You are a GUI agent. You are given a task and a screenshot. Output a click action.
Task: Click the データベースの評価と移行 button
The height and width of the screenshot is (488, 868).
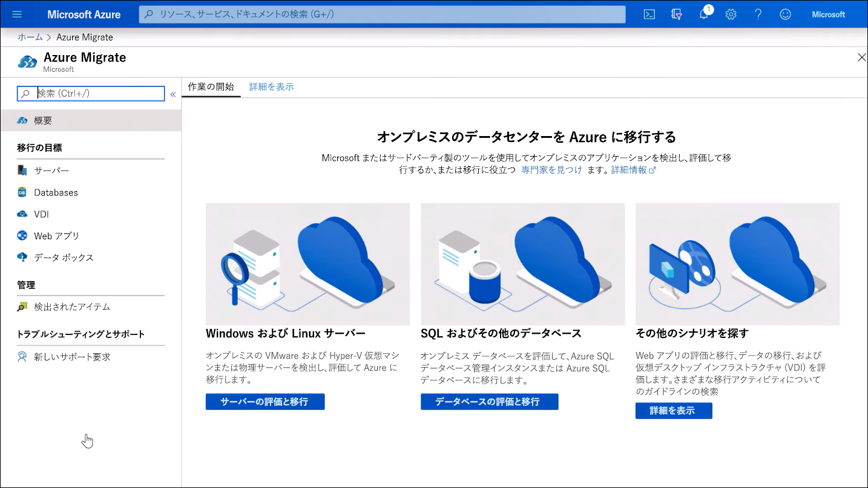(490, 402)
